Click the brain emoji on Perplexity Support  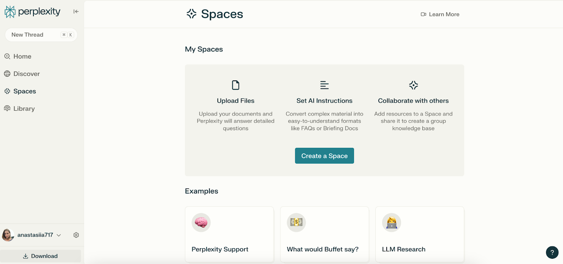pyautogui.click(x=201, y=223)
